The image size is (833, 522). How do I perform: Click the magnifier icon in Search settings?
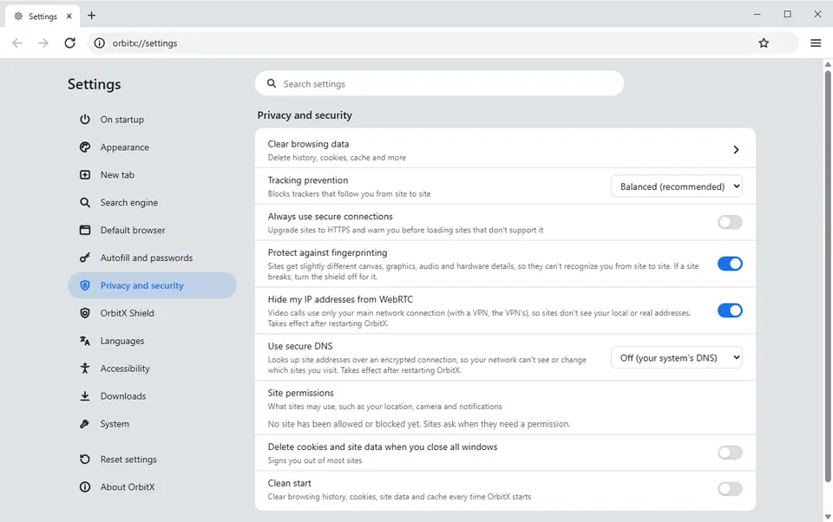click(272, 83)
